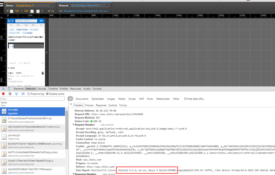View the Cookies tab of the request

click(113, 105)
